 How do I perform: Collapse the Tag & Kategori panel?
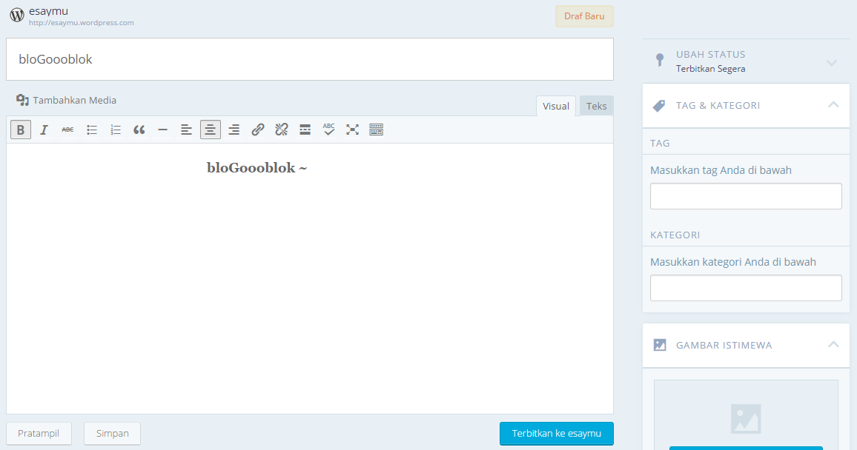(833, 104)
